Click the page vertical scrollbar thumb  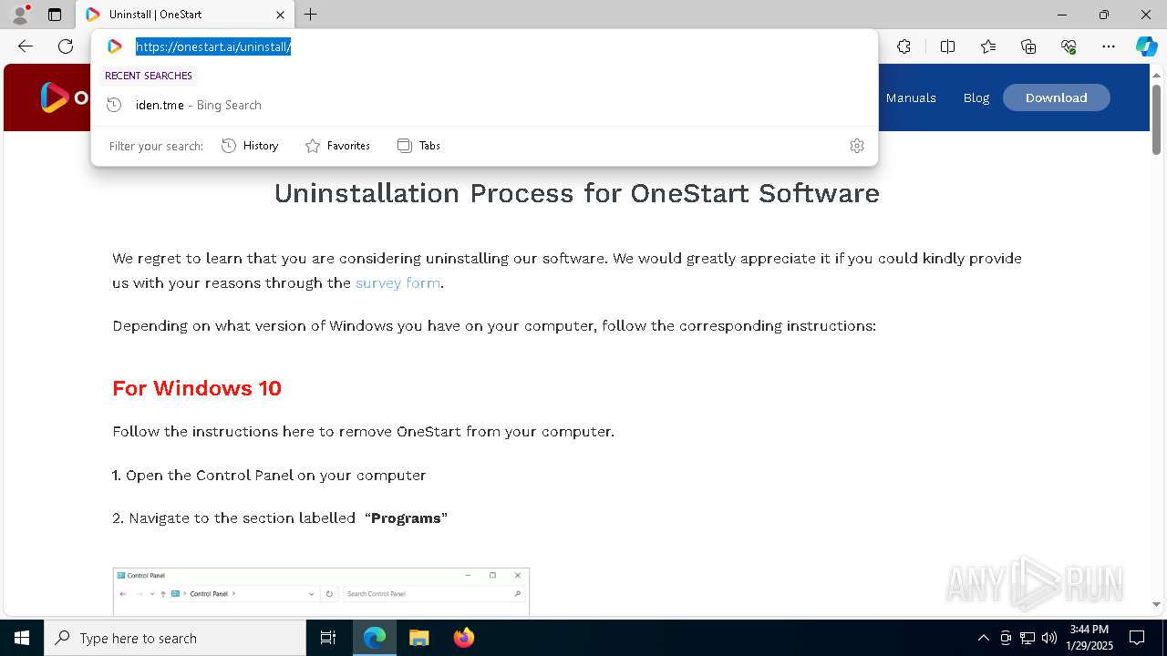pyautogui.click(x=1156, y=118)
